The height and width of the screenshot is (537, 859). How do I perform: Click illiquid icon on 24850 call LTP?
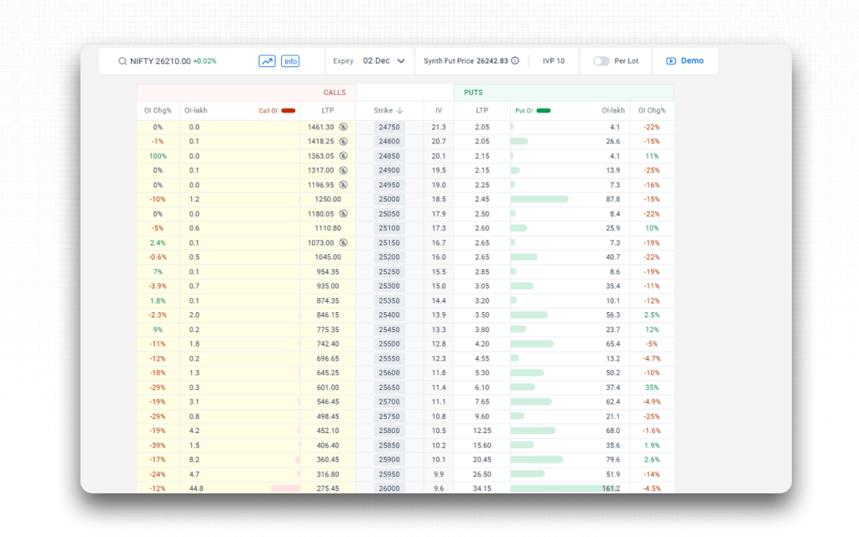(343, 156)
